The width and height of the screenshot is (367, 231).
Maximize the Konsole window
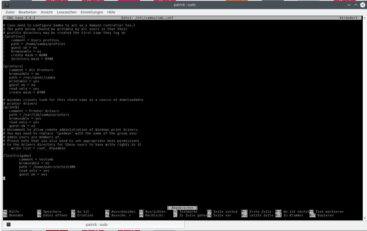click(x=356, y=5)
